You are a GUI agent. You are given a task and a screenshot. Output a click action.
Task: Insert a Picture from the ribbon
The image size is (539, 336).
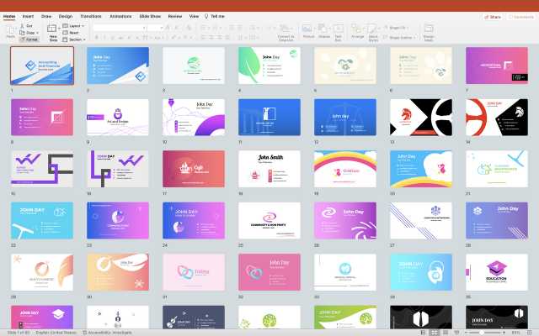click(308, 30)
